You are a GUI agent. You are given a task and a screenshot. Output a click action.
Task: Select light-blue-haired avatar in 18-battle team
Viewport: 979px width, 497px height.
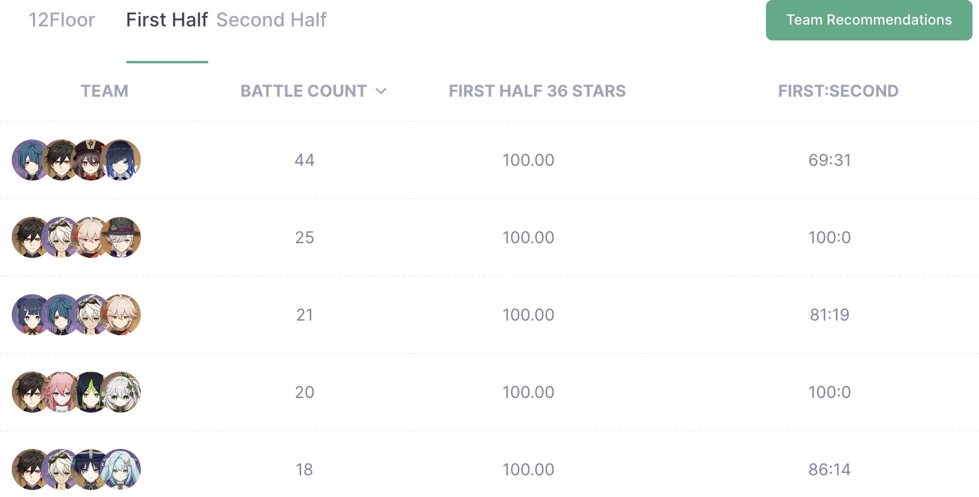click(120, 469)
